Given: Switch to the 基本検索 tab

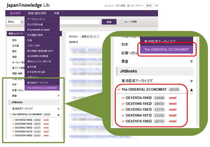Looking at the screenshot, I should pos(15,13).
